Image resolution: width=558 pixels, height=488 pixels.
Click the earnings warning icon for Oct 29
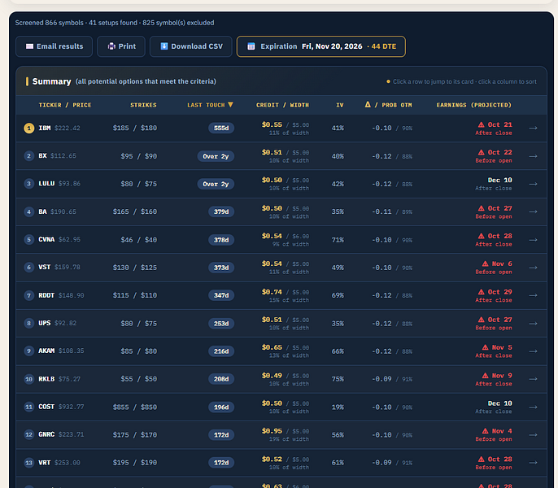[482, 292]
